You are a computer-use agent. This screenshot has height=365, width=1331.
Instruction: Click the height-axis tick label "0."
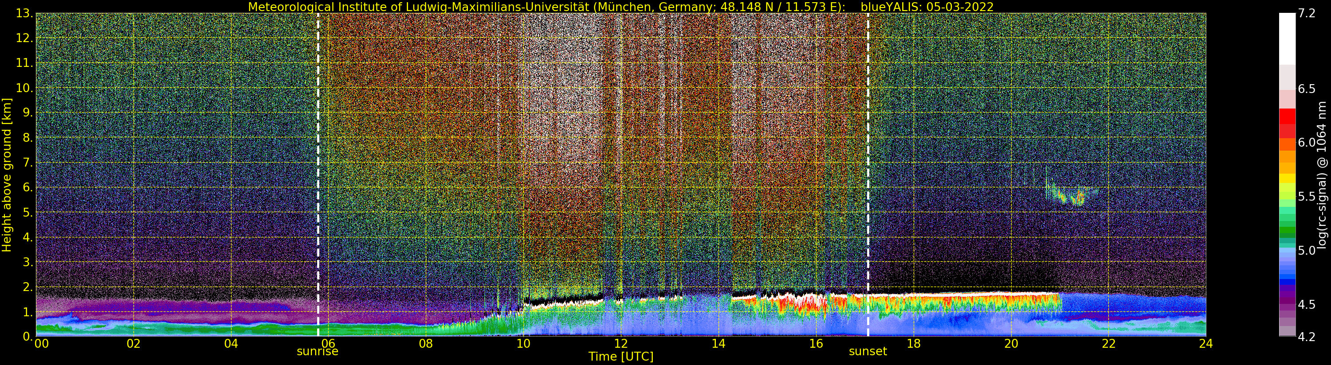[28, 337]
